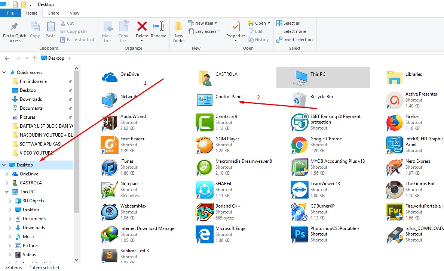Collapse the This PC tree node
The height and width of the screenshot is (271, 444).
(7, 191)
